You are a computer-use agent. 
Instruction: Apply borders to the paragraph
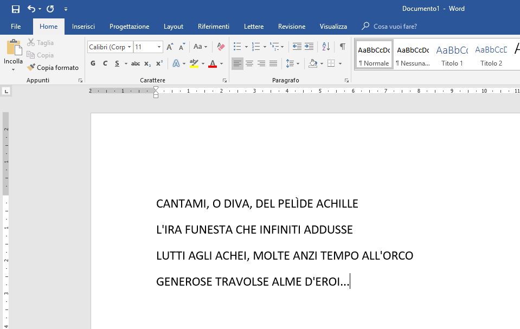point(331,63)
